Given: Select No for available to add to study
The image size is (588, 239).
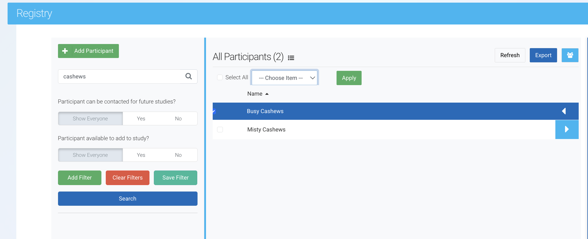Looking at the screenshot, I should point(178,155).
